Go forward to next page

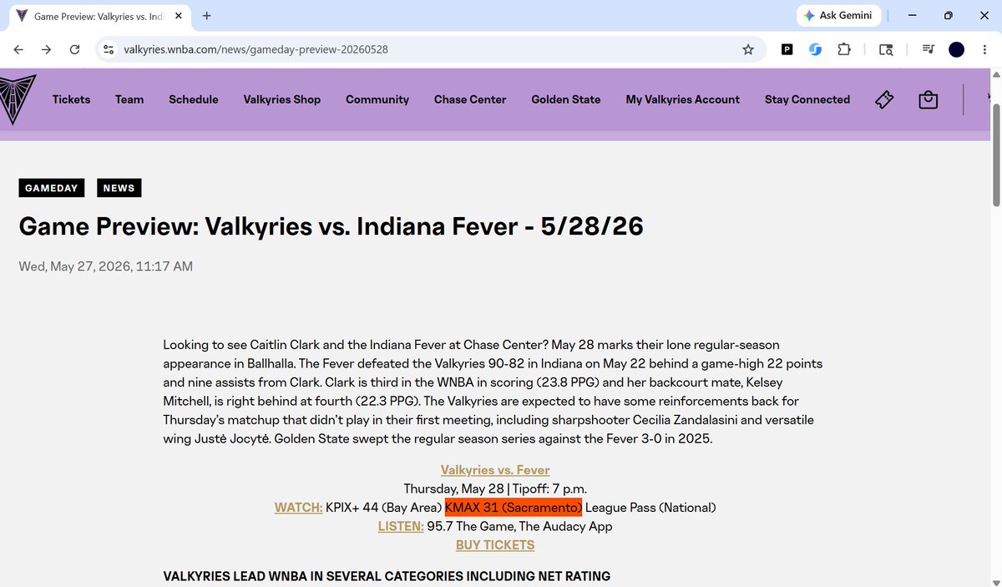pyautogui.click(x=46, y=50)
